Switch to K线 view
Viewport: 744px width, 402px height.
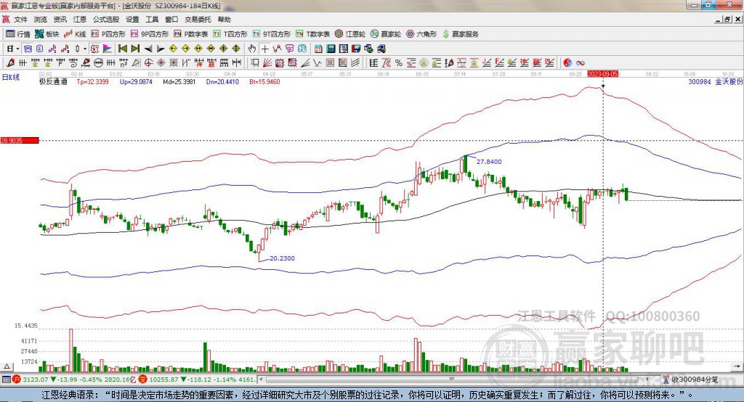(75, 34)
